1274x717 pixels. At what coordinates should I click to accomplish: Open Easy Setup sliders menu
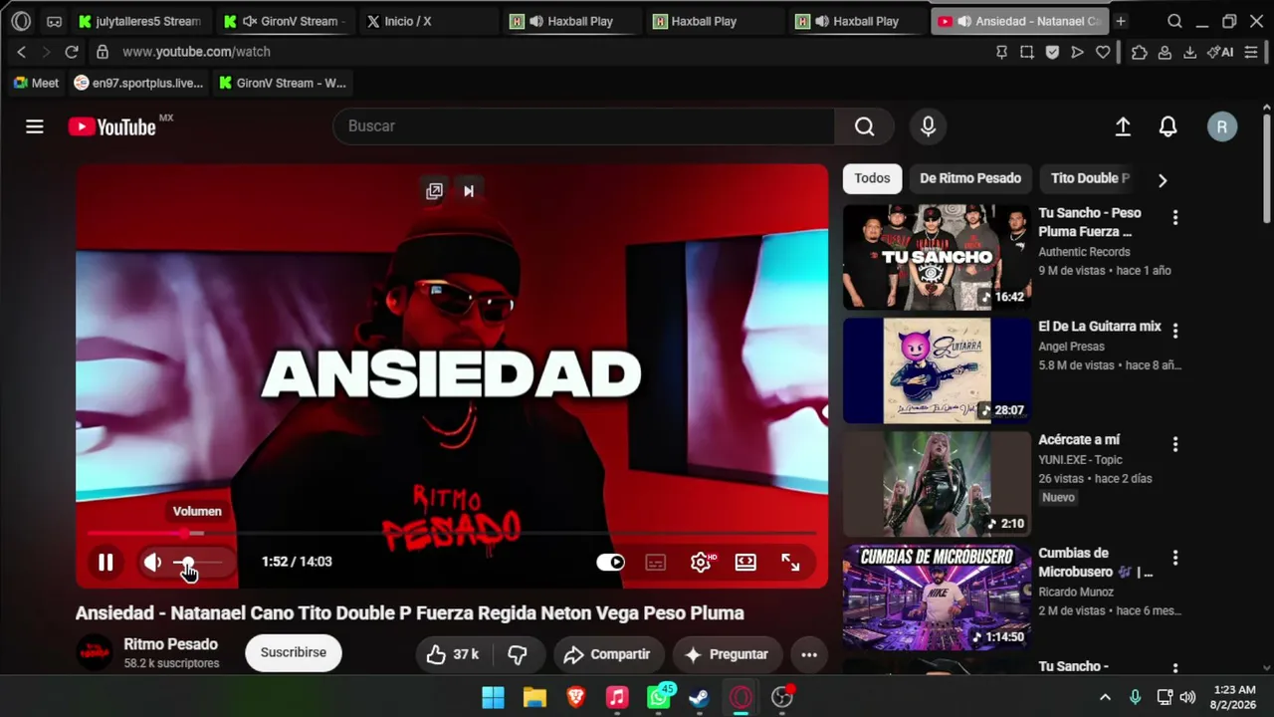point(1251,52)
